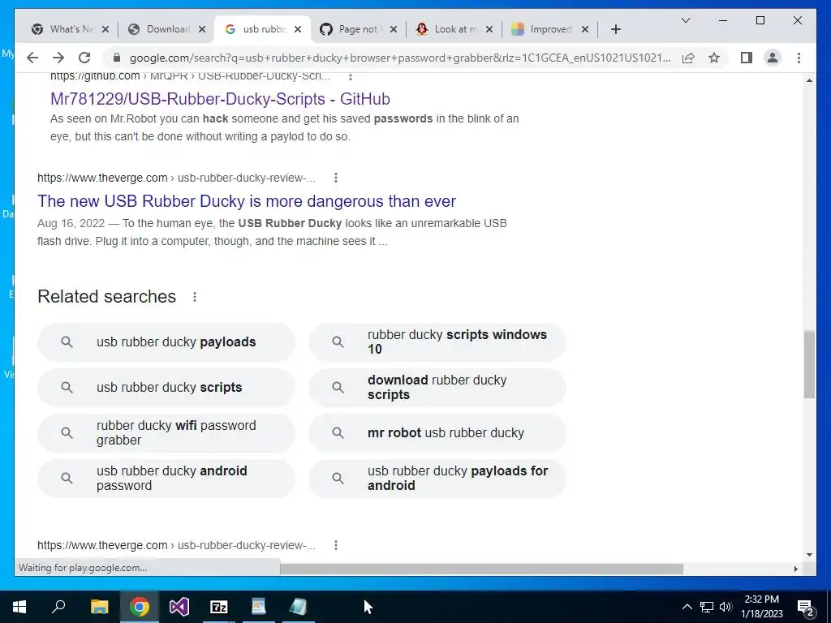
Task: Search usb rubber ducky payloads
Action: 166,342
